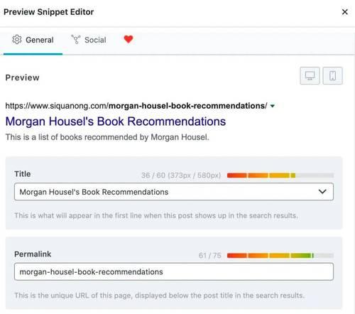Click the General tab gear icon
Screen dimensions: 355x314
[17, 40]
